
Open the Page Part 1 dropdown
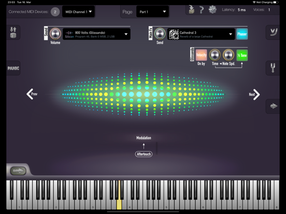tap(152, 12)
